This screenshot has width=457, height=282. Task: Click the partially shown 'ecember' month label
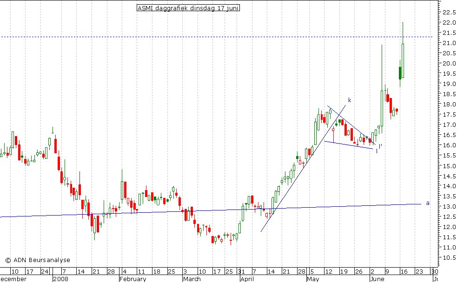(x=13, y=279)
